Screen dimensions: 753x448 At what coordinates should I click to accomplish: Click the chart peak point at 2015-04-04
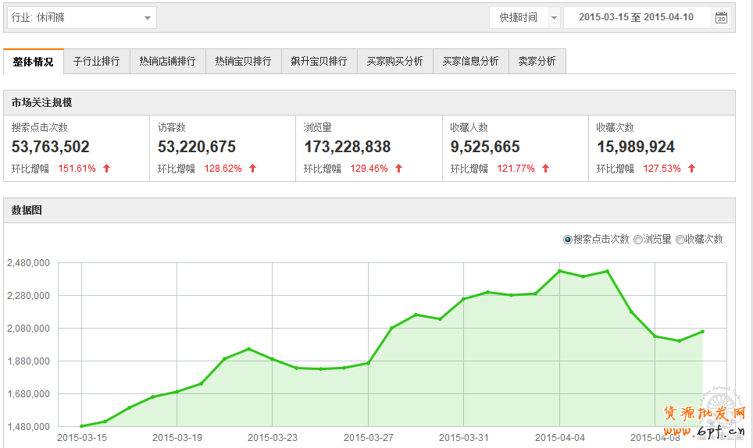[x=559, y=271]
